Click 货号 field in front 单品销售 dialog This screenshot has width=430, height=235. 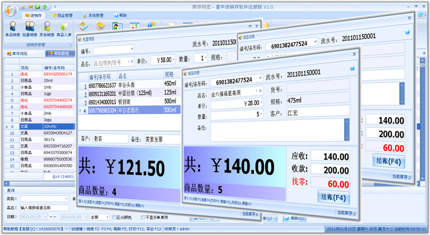pos(318,86)
